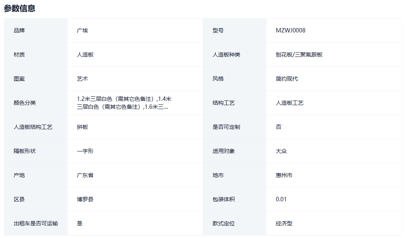Click the 拼板 structure craft value
The height and width of the screenshot is (238, 405).
pos(83,127)
